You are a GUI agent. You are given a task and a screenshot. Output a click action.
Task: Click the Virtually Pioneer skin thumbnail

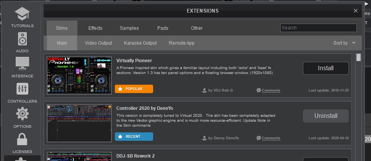[x=79, y=76]
